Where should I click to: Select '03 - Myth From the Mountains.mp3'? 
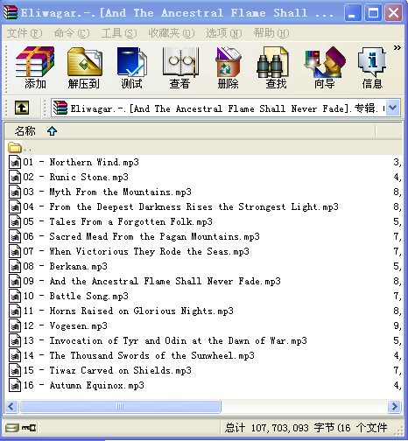pyautogui.click(x=100, y=192)
